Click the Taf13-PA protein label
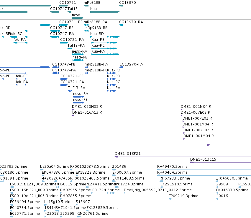Image resolution: width=251 pixels, height=218 pixels. (77, 88)
